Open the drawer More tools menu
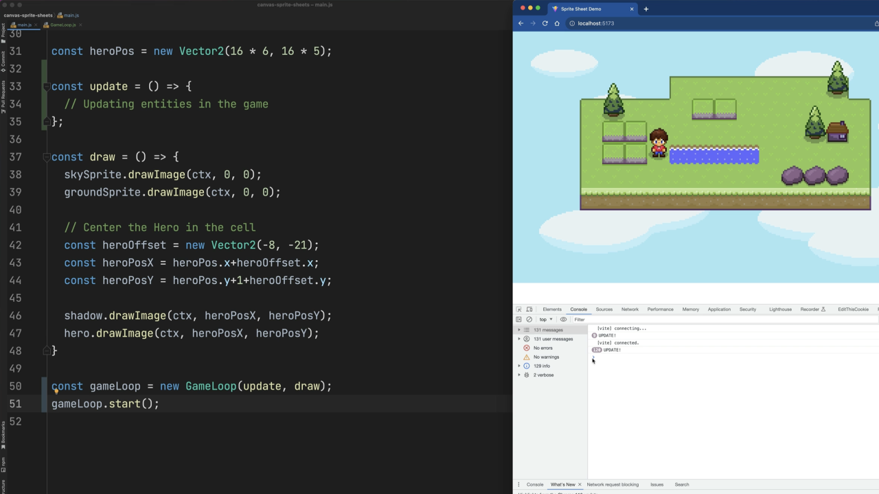This screenshot has height=494, width=879. pos(519,484)
